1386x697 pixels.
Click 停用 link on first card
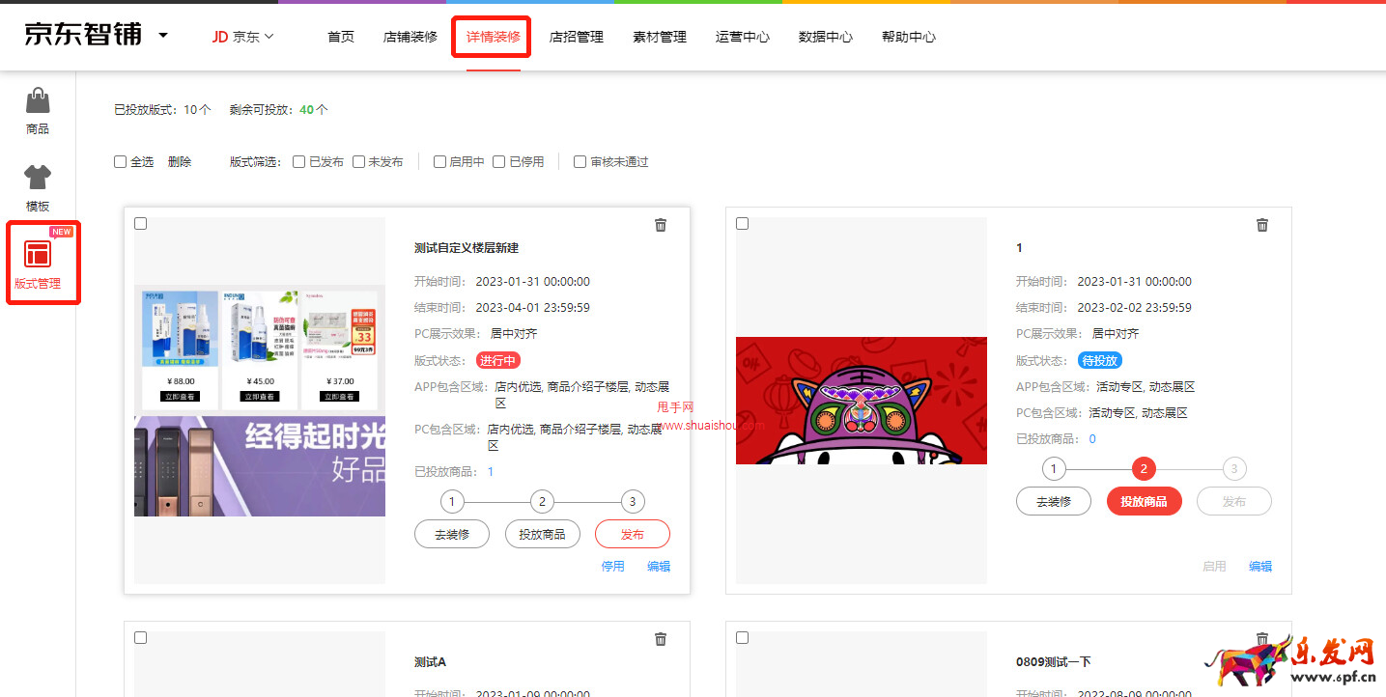point(613,567)
